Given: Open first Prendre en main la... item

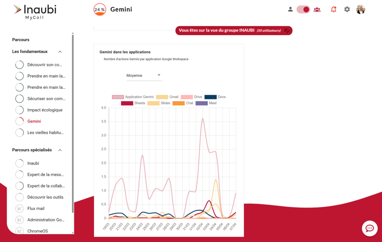Looking at the screenshot, I should [46, 76].
